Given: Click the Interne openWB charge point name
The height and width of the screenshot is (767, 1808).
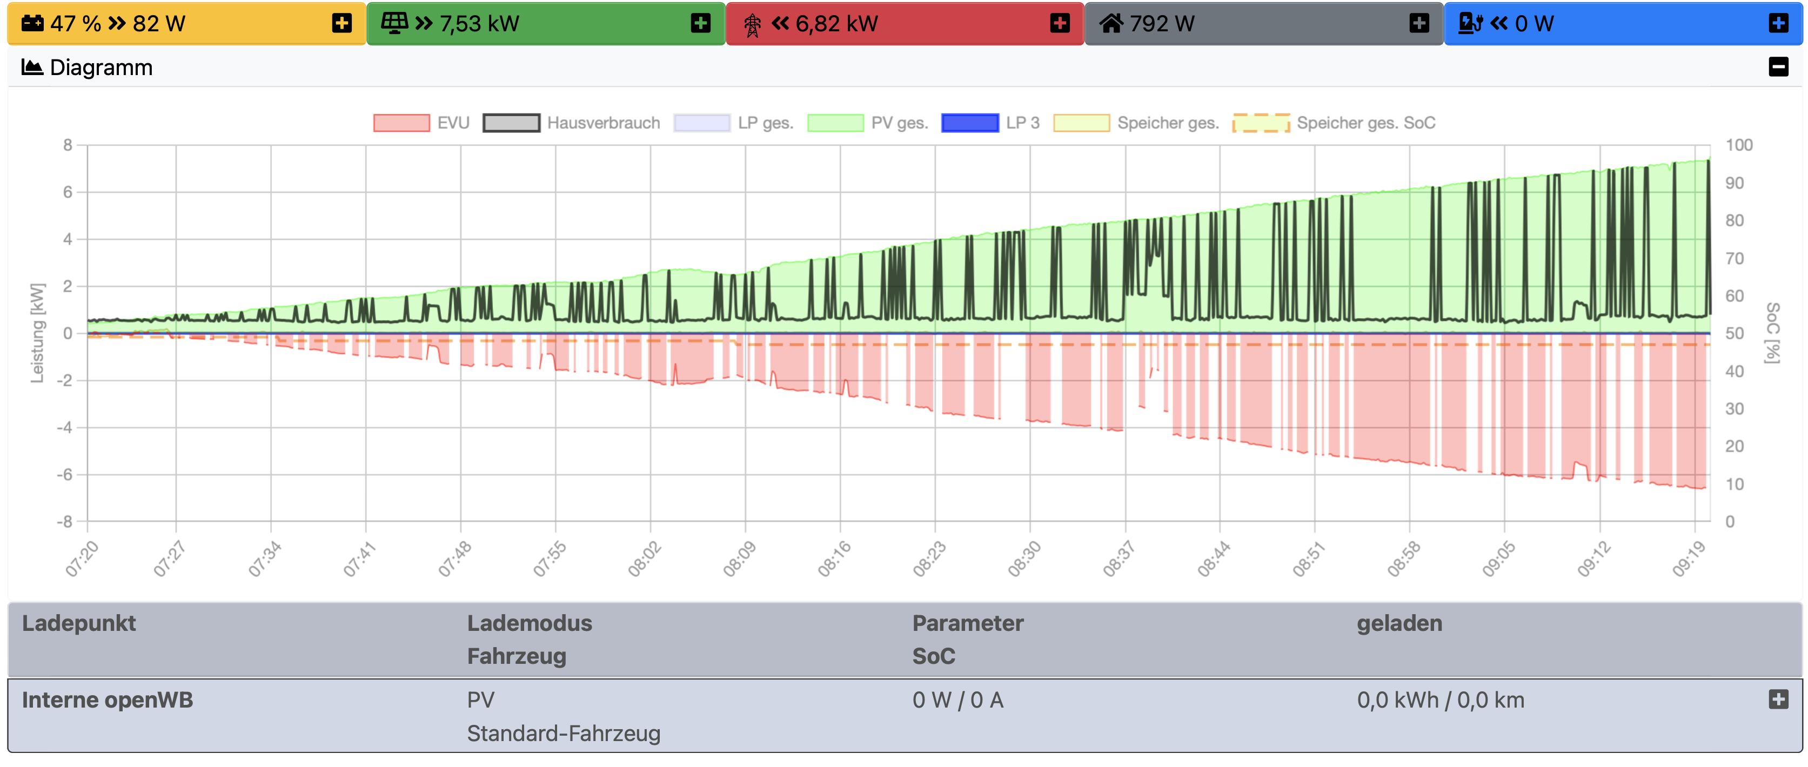Looking at the screenshot, I should point(108,699).
